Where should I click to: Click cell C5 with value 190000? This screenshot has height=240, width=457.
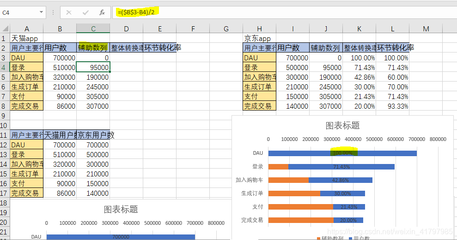[x=93, y=77]
